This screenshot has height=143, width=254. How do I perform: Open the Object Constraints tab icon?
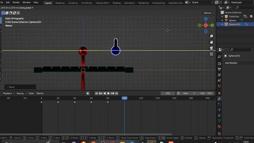[x=219, y=116]
